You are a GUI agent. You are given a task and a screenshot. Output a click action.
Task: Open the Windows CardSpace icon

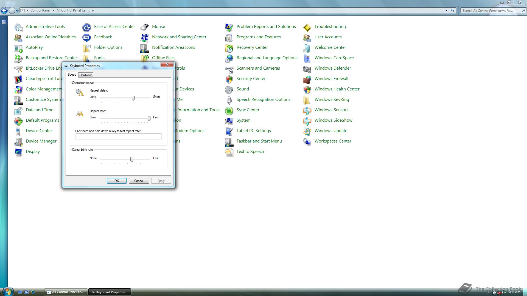tap(307, 58)
